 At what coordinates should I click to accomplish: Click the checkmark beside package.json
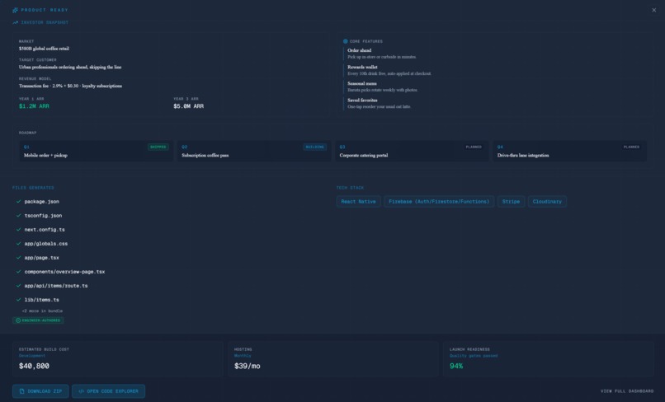(x=19, y=202)
